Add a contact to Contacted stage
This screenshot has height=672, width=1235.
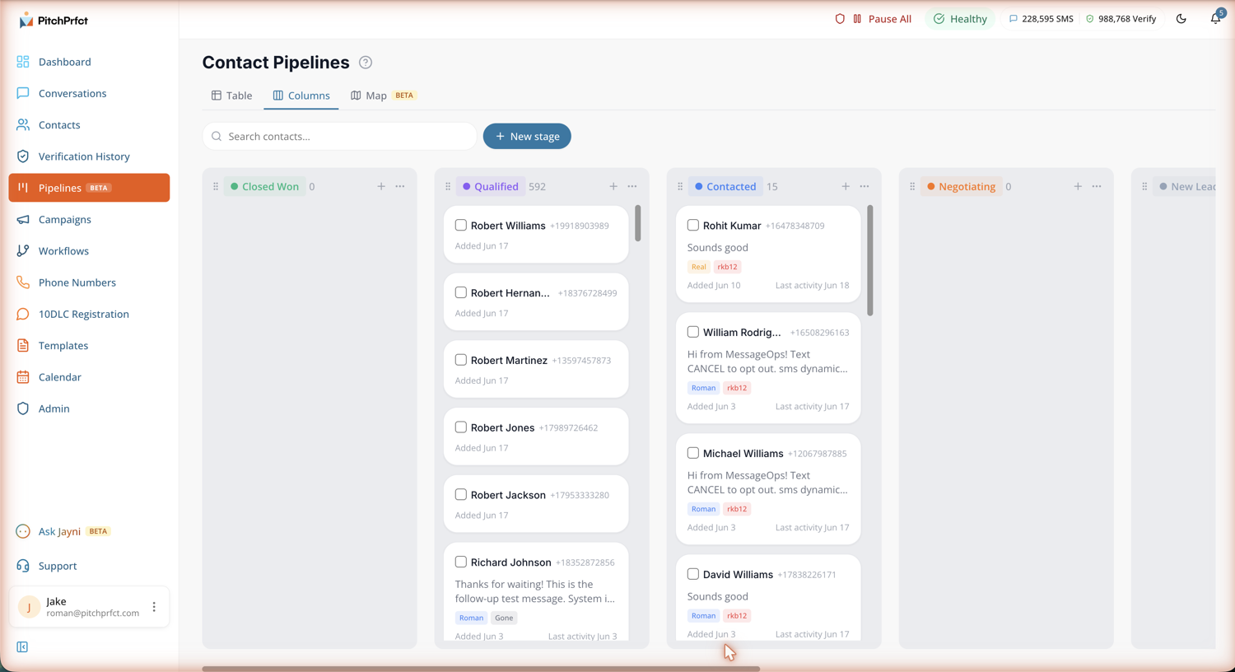(846, 187)
